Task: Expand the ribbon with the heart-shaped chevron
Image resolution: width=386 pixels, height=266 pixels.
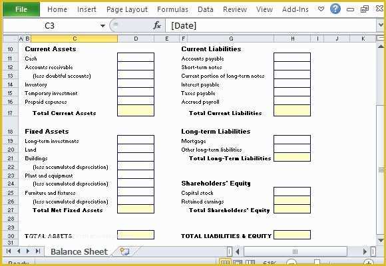Action: [x=321, y=9]
